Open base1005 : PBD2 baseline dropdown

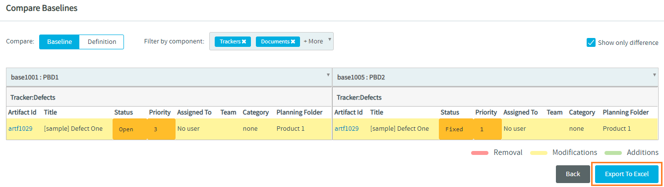click(495, 77)
